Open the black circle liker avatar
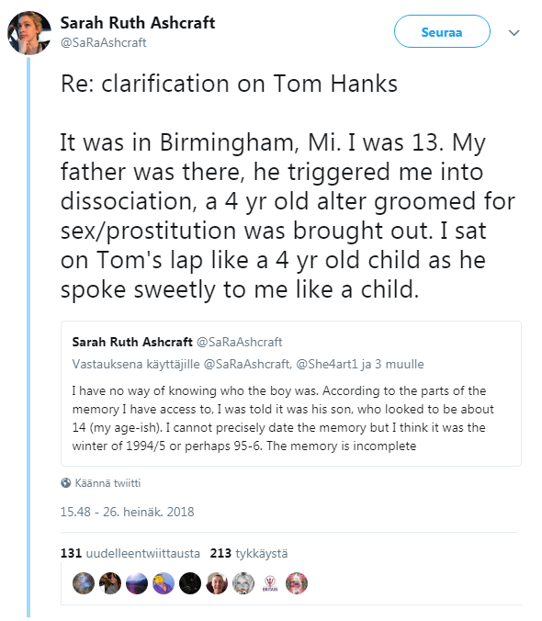This screenshot has height=621, width=542. pos(190,583)
